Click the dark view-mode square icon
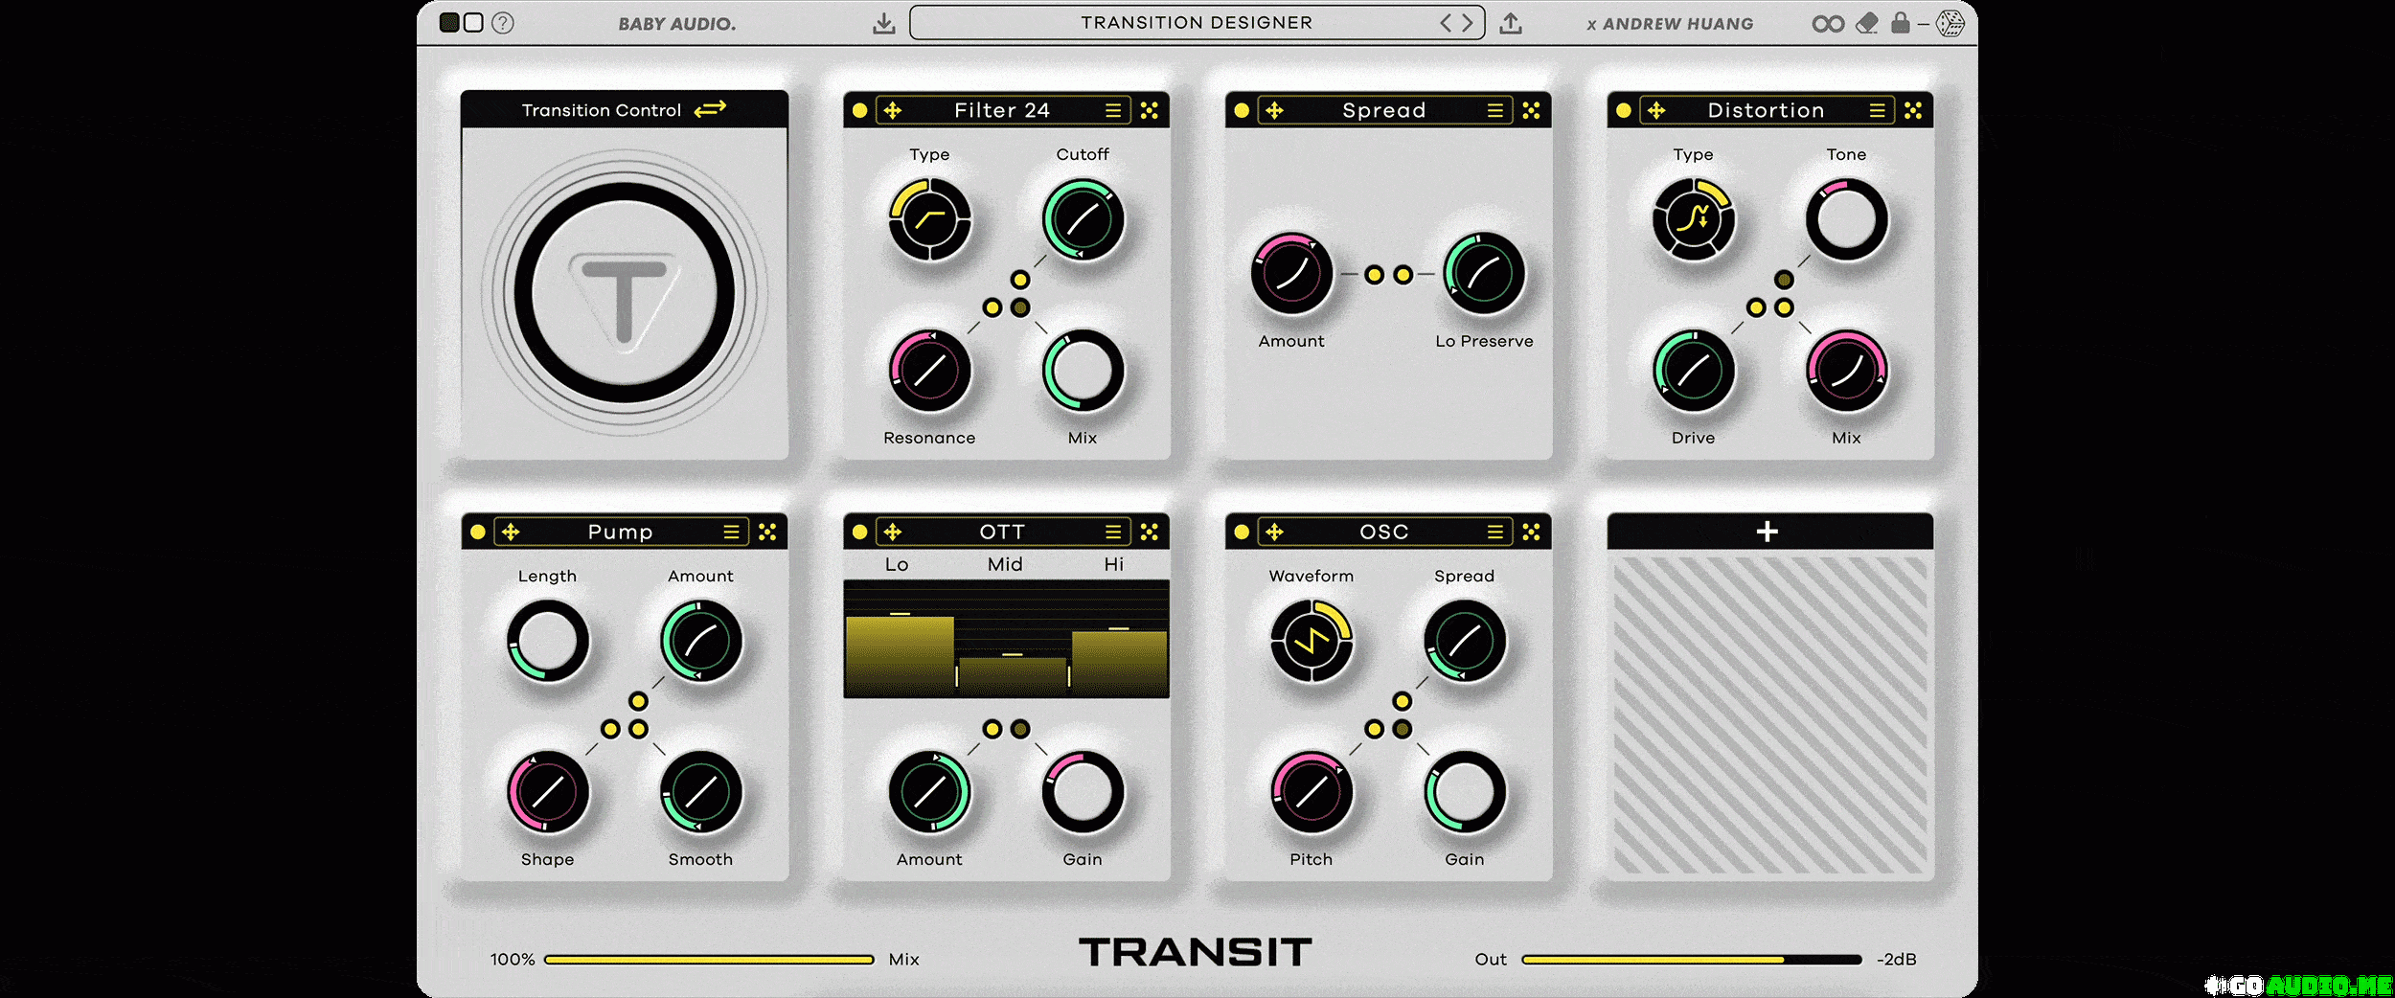2395x998 pixels. tap(448, 22)
